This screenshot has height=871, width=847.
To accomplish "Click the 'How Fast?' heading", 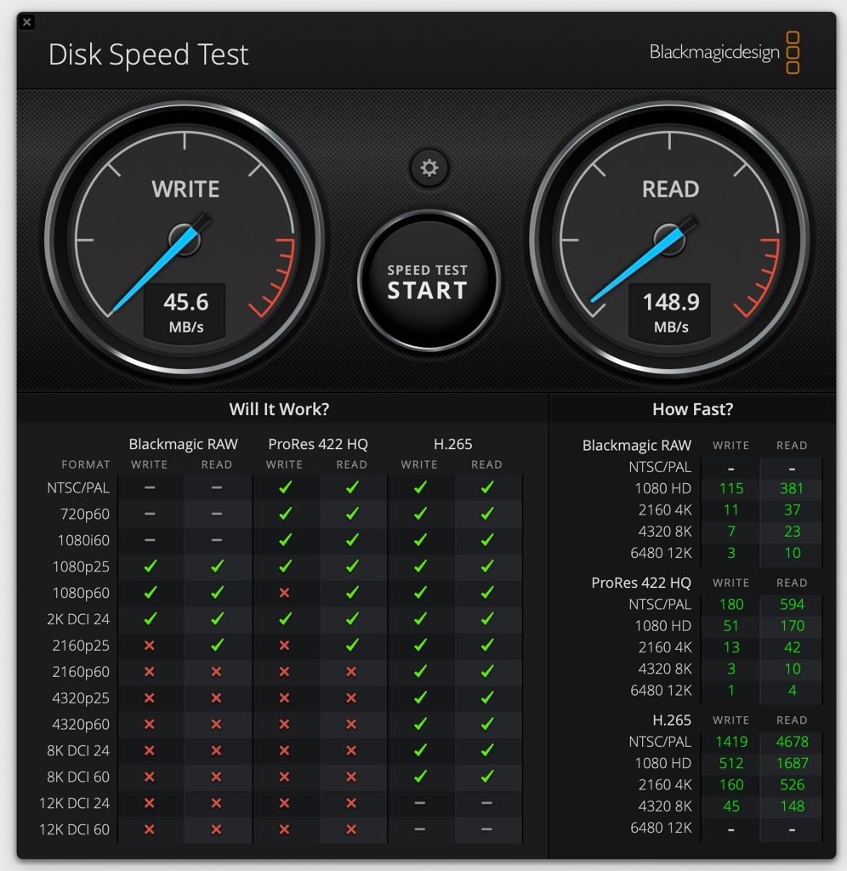I will click(x=692, y=409).
